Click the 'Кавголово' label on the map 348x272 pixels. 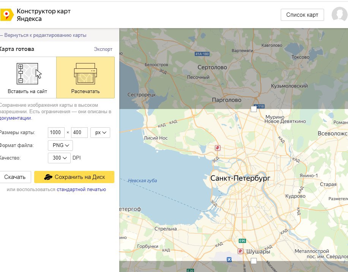pyautogui.click(x=272, y=45)
